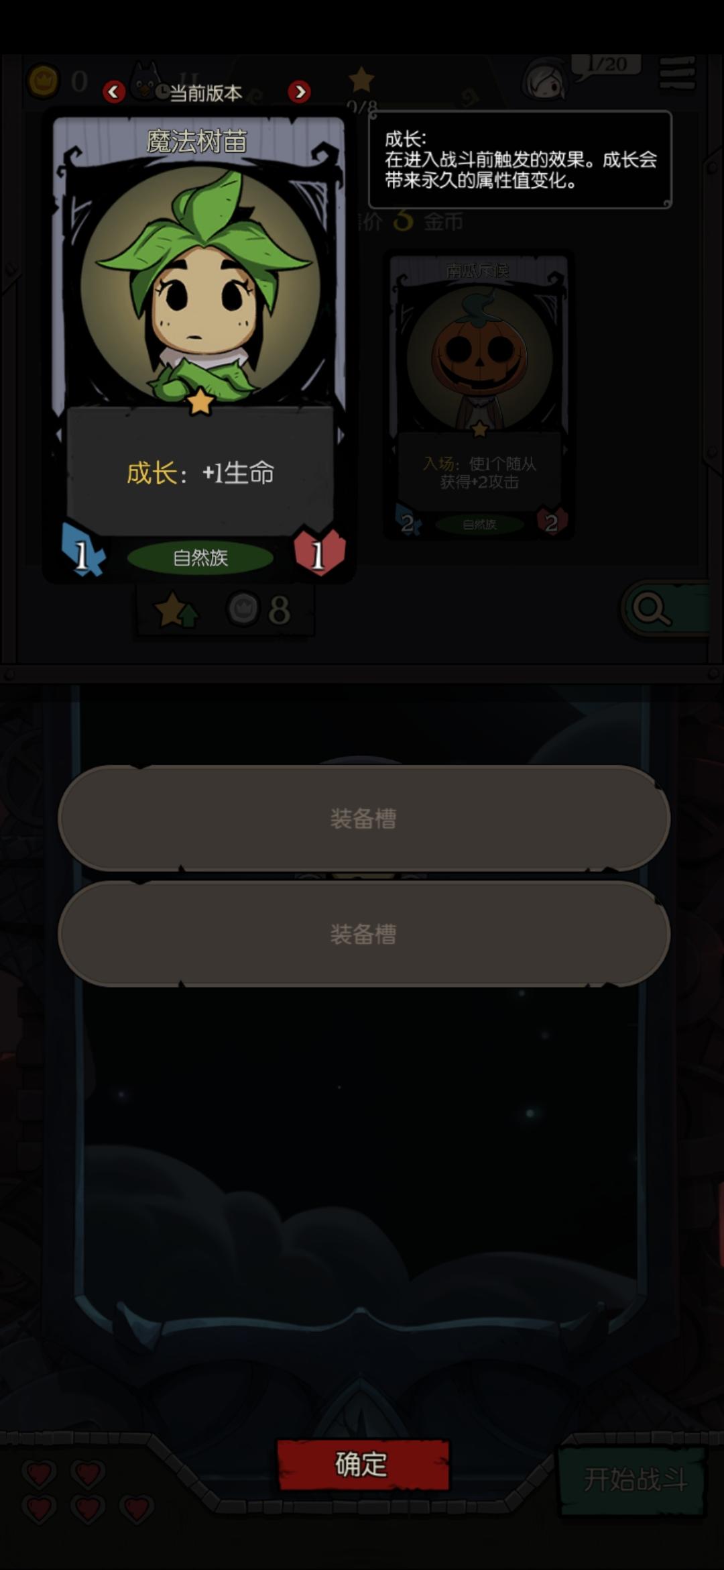Tap the 开始战斗 start battle button
The width and height of the screenshot is (724, 1570).
pyautogui.click(x=634, y=1479)
